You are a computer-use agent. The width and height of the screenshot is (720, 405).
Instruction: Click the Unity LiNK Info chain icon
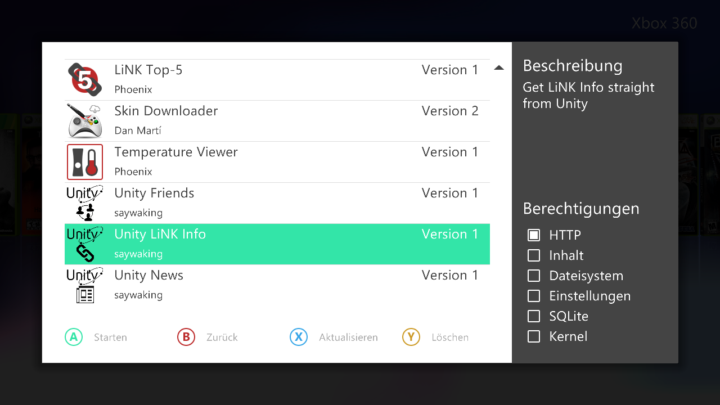coord(85,244)
